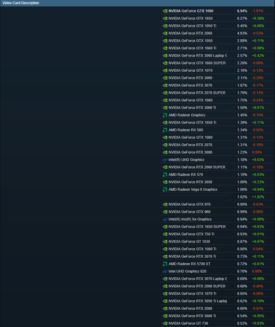Click 0.00% change in UHD Graphics 620 row

pos(257,271)
